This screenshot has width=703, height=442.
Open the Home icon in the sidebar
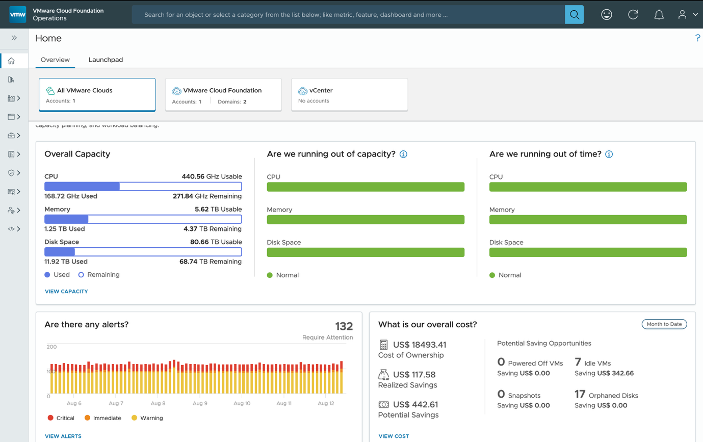14,60
